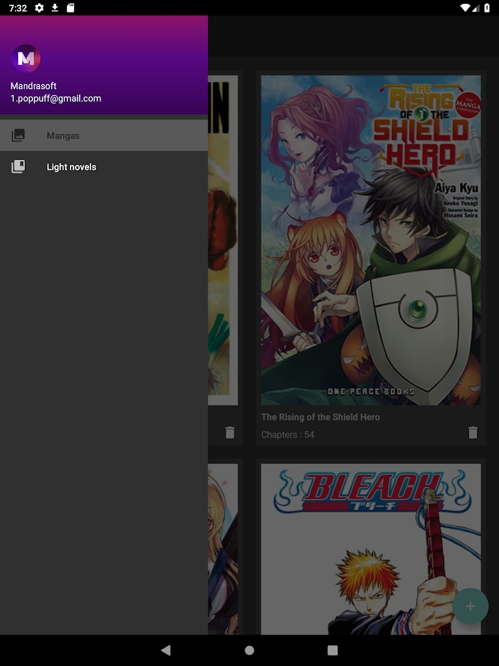This screenshot has width=499, height=666.
Task: Tap the settings gear in status bar
Action: (39, 7)
